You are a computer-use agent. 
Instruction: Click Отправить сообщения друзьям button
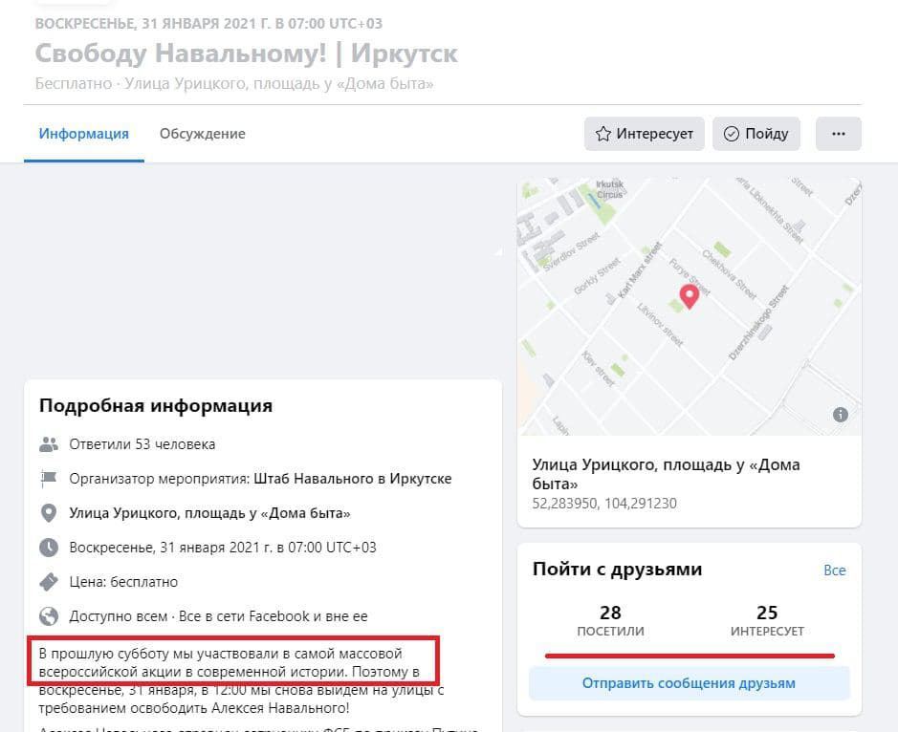click(689, 683)
